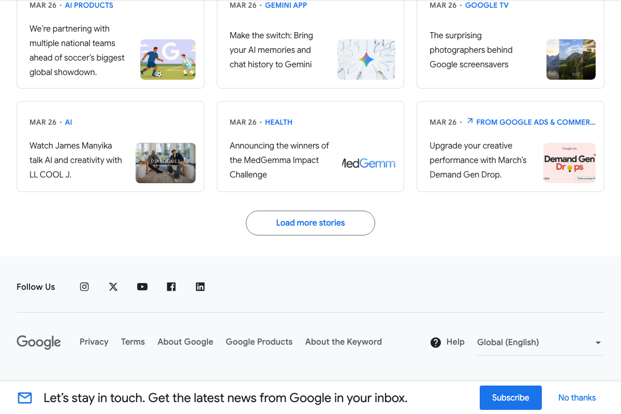
Task: Go to About Google link
Action: (x=185, y=342)
